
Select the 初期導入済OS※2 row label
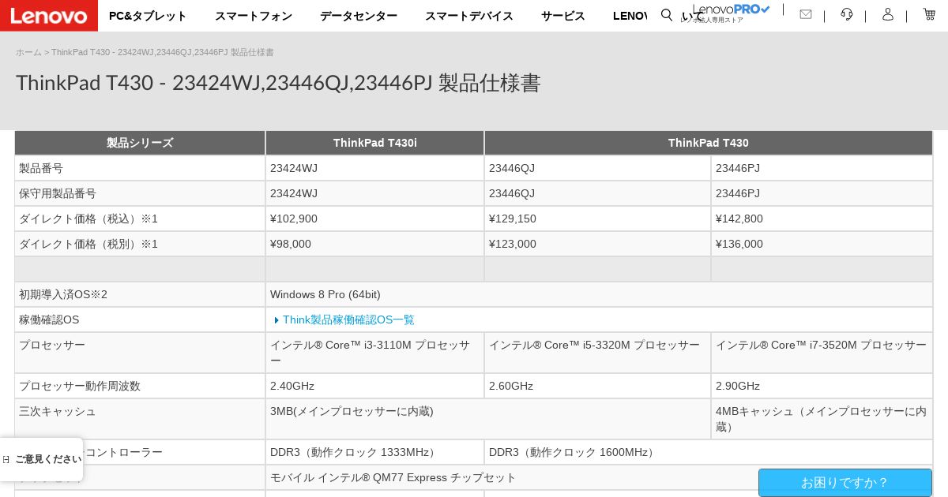140,294
